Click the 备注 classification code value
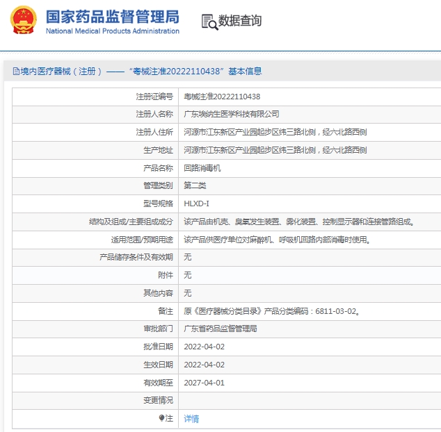Image resolution: width=441 pixels, height=432 pixels. [272, 311]
